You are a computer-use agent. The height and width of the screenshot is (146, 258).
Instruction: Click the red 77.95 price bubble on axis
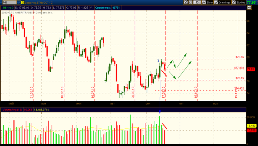tap(250, 69)
